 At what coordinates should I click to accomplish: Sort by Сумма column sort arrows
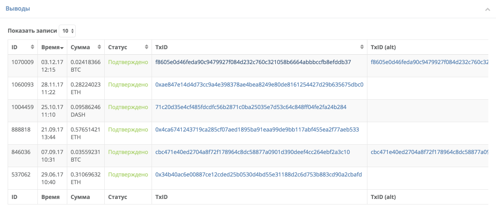[x=99, y=47]
